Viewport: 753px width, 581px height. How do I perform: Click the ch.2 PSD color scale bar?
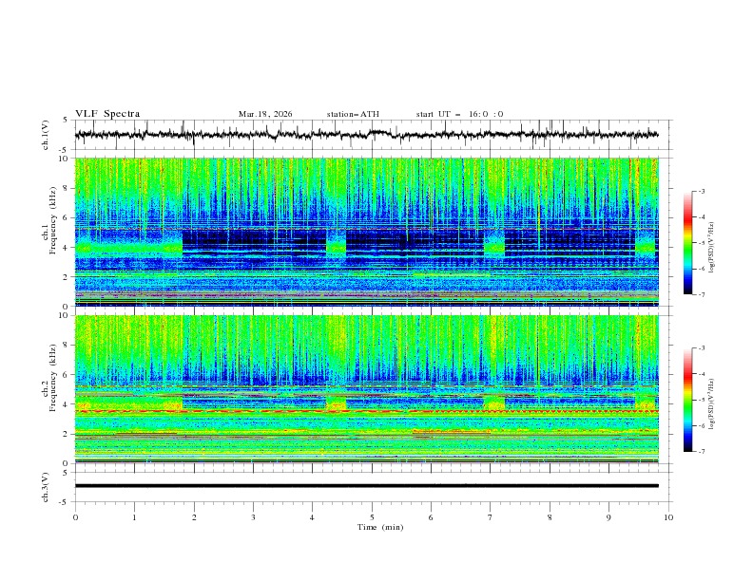[687, 400]
